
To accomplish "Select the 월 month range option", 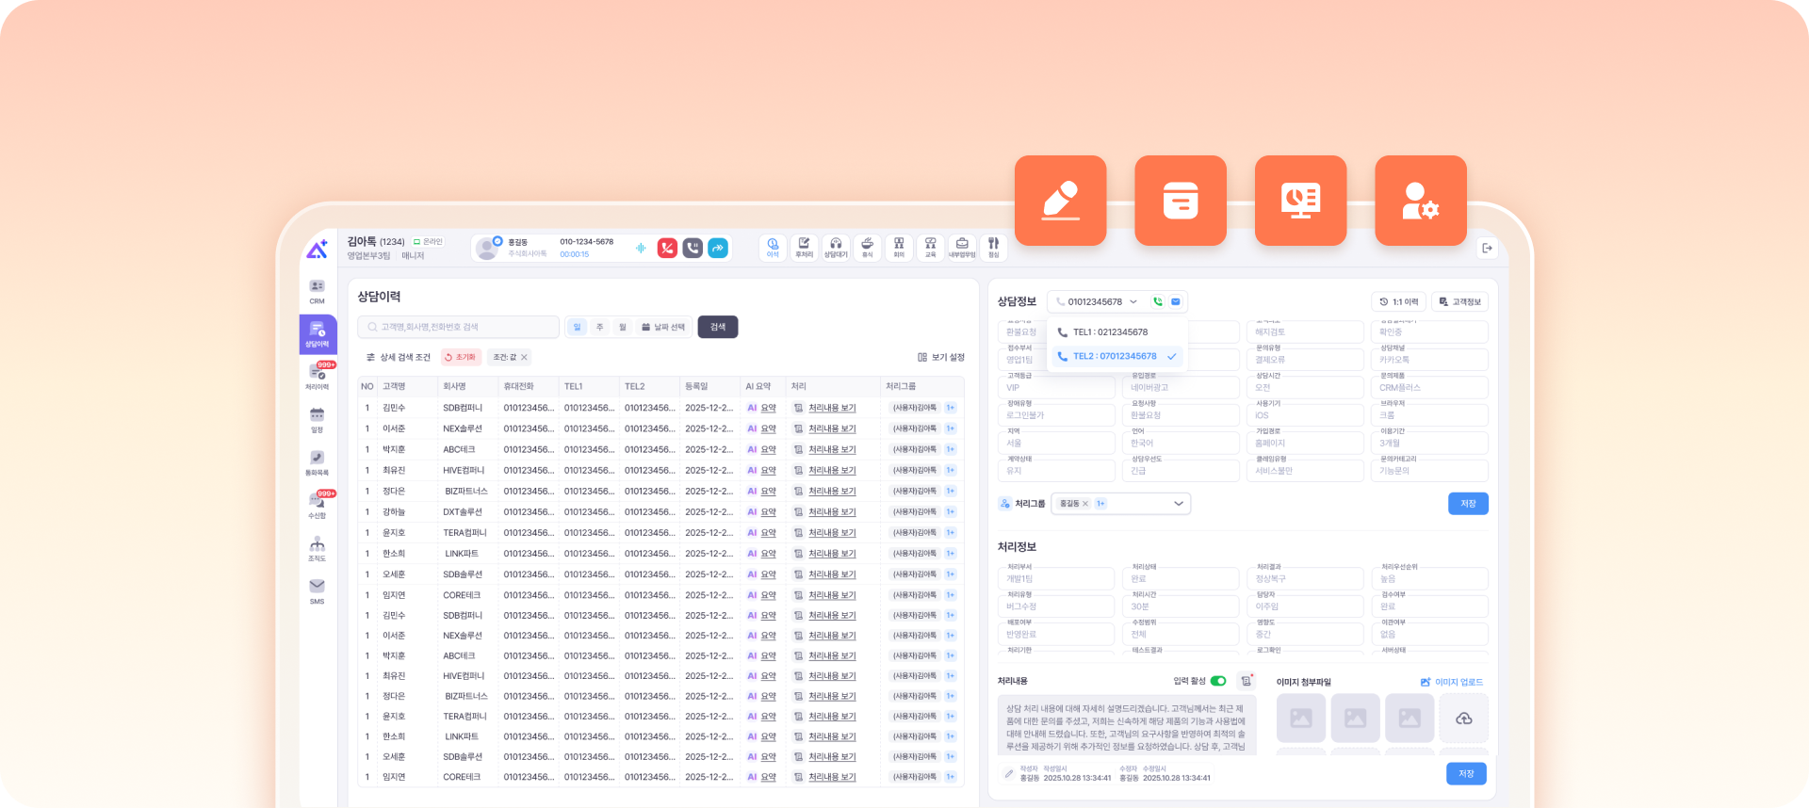I will pyautogui.click(x=623, y=327).
